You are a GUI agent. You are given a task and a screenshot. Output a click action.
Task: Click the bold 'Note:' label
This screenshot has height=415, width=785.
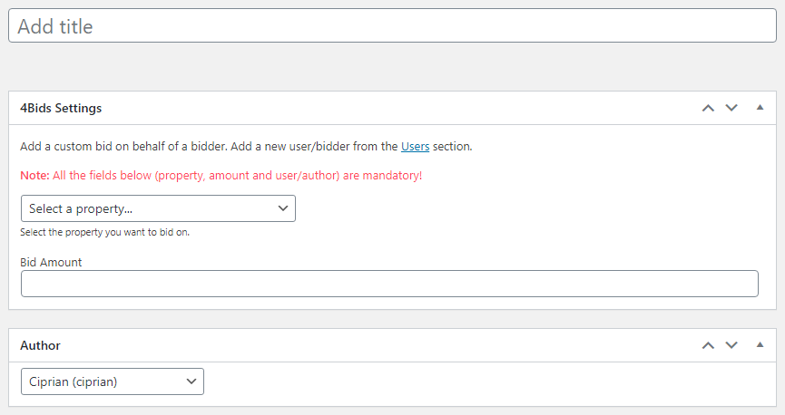point(34,175)
